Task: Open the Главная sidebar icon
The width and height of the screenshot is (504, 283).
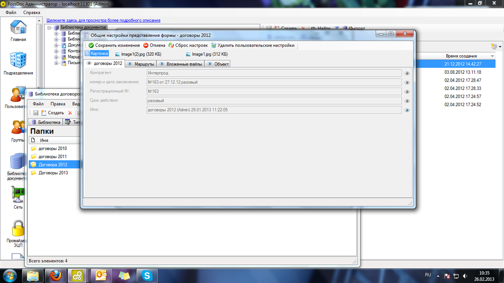Action: [x=18, y=30]
